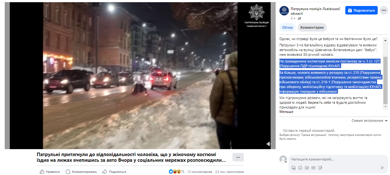390x175 pixels.
Task: Click the reaction emojis next to 75
Action: (175, 172)
